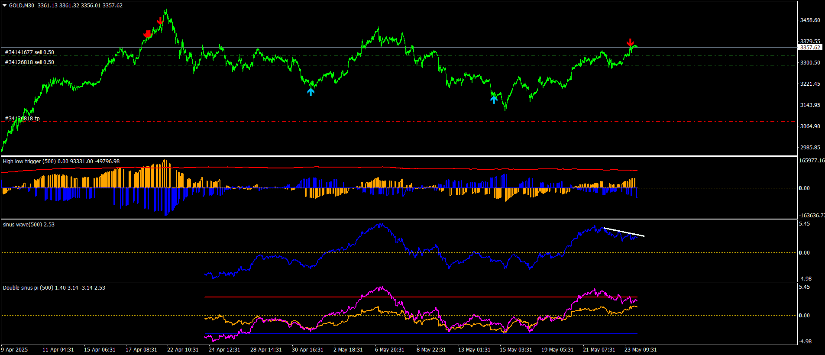Click the 11 Apr 04:31 time label

[58, 350]
